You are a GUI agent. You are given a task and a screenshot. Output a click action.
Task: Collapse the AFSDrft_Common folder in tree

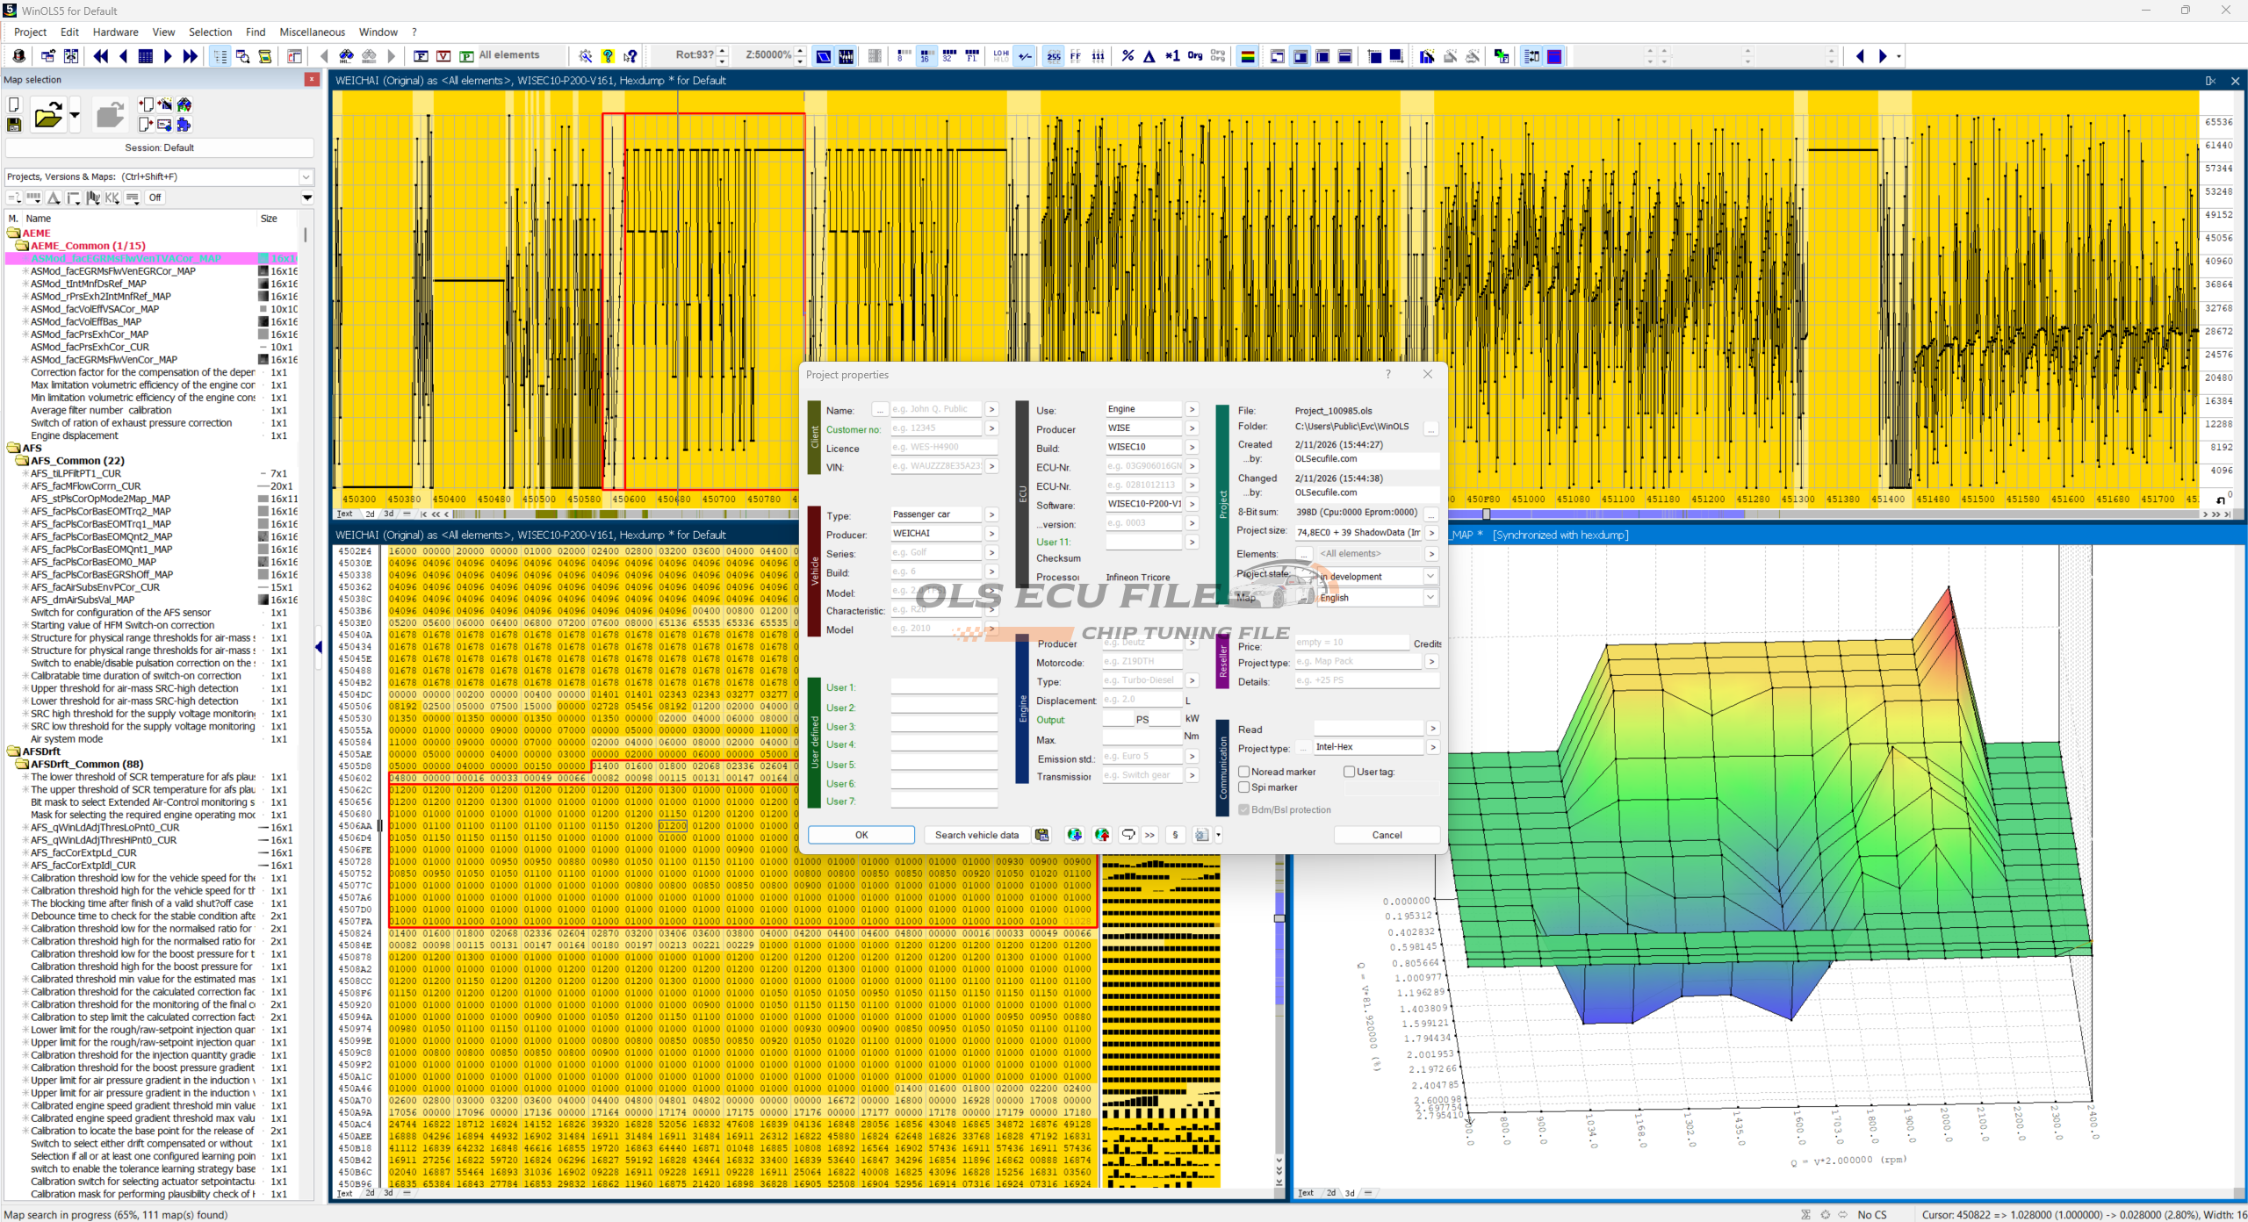click(x=23, y=764)
